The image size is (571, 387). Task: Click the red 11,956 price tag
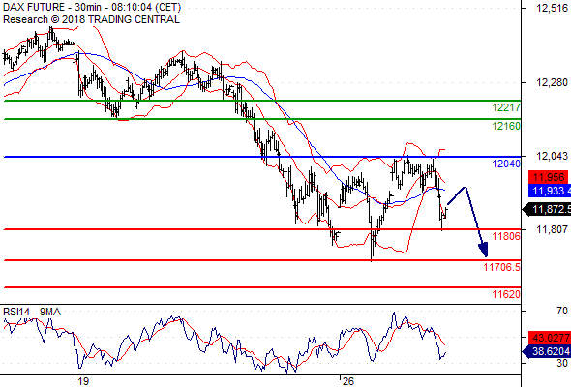[x=548, y=177]
